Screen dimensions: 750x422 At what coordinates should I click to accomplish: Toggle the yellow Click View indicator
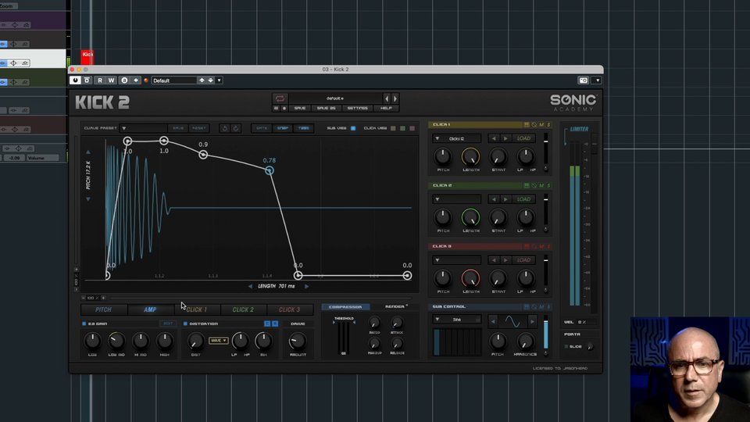click(393, 128)
